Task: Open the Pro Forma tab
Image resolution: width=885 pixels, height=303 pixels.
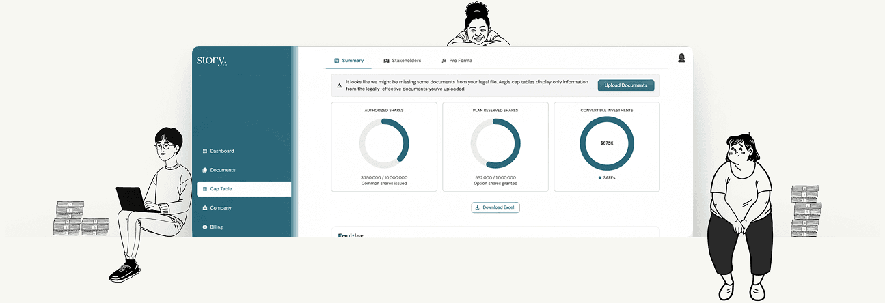Action: tap(457, 61)
